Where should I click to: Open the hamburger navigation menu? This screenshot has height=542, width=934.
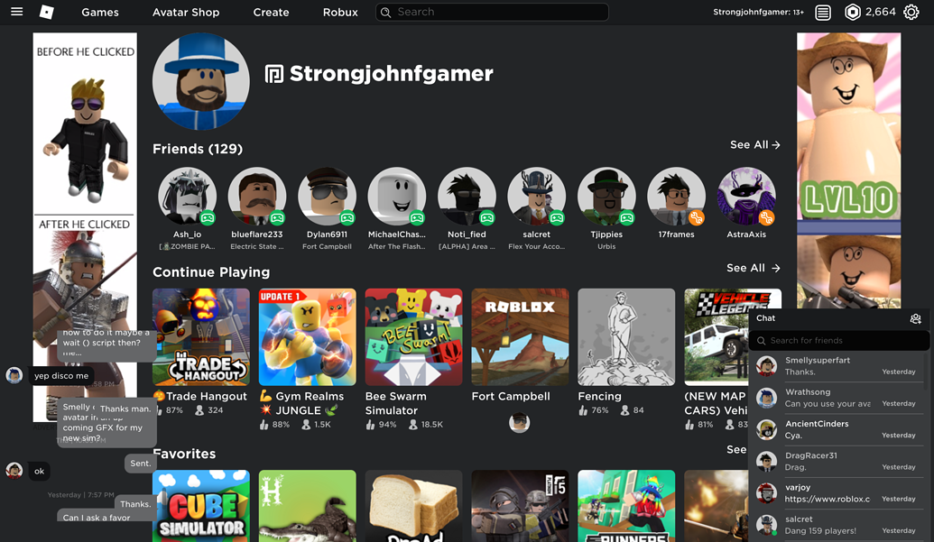coord(16,12)
